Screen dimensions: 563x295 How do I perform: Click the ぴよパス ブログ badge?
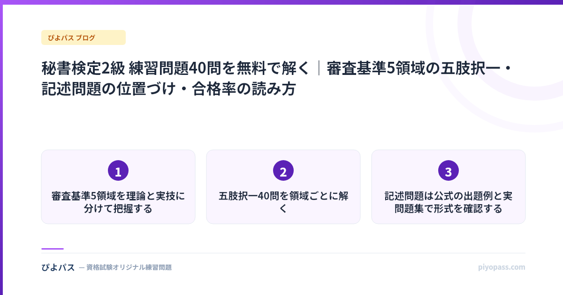pos(84,37)
